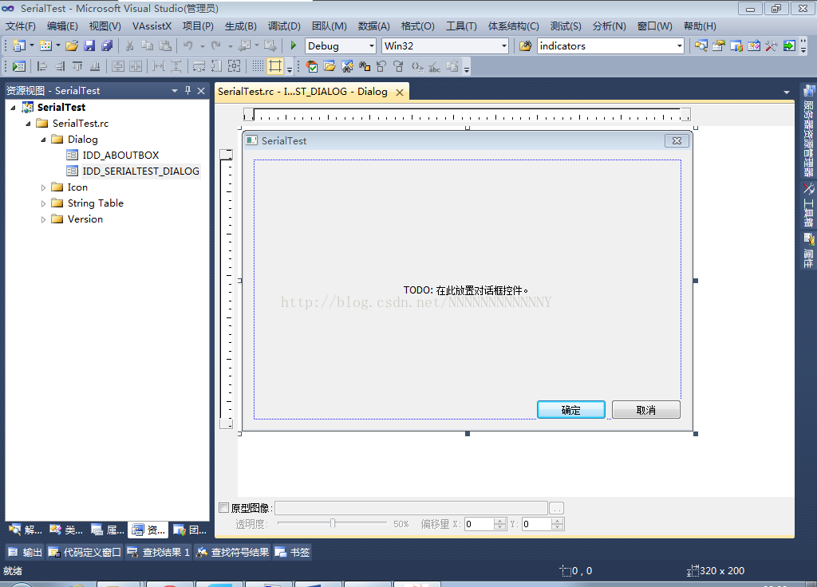Click the Open File folder icon
The height and width of the screenshot is (587, 817).
[x=72, y=45]
